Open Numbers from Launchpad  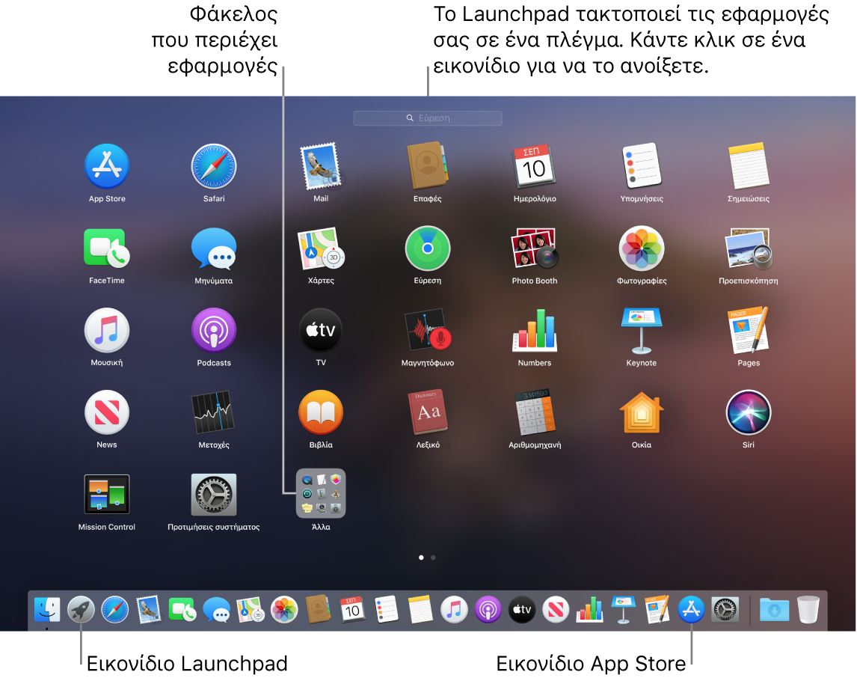(x=534, y=331)
